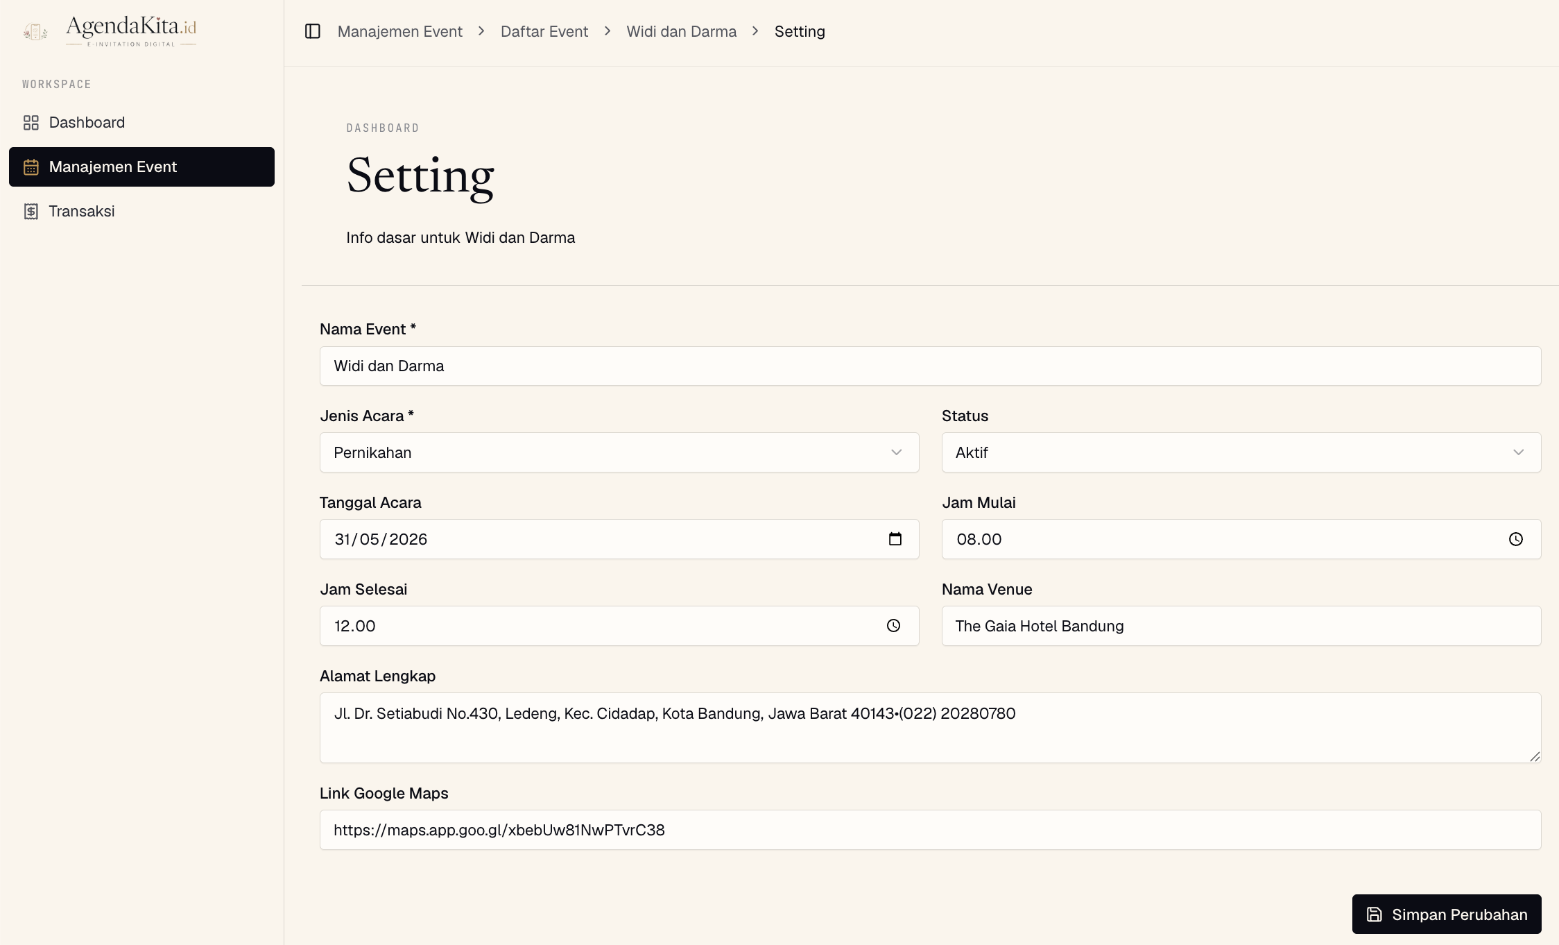Screen dimensions: 1559x945
Task: Open Transaksi in sidebar
Action: (141, 212)
